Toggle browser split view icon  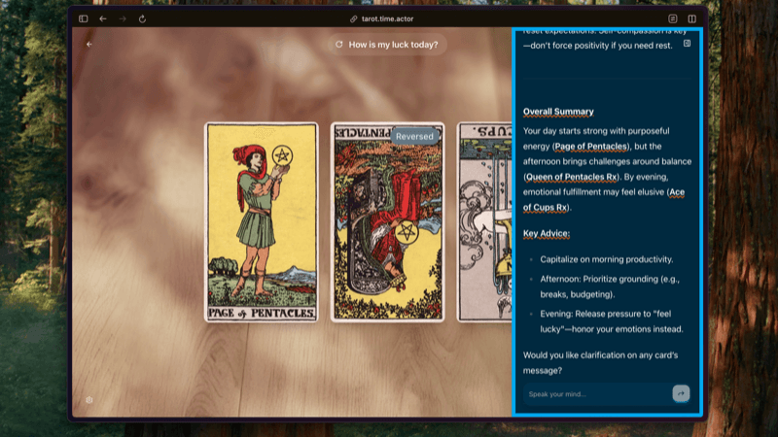[x=692, y=18]
